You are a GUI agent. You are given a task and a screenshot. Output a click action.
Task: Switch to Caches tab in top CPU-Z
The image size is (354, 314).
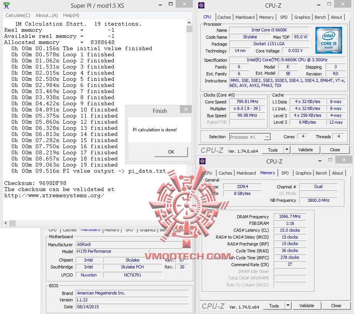[224, 17]
